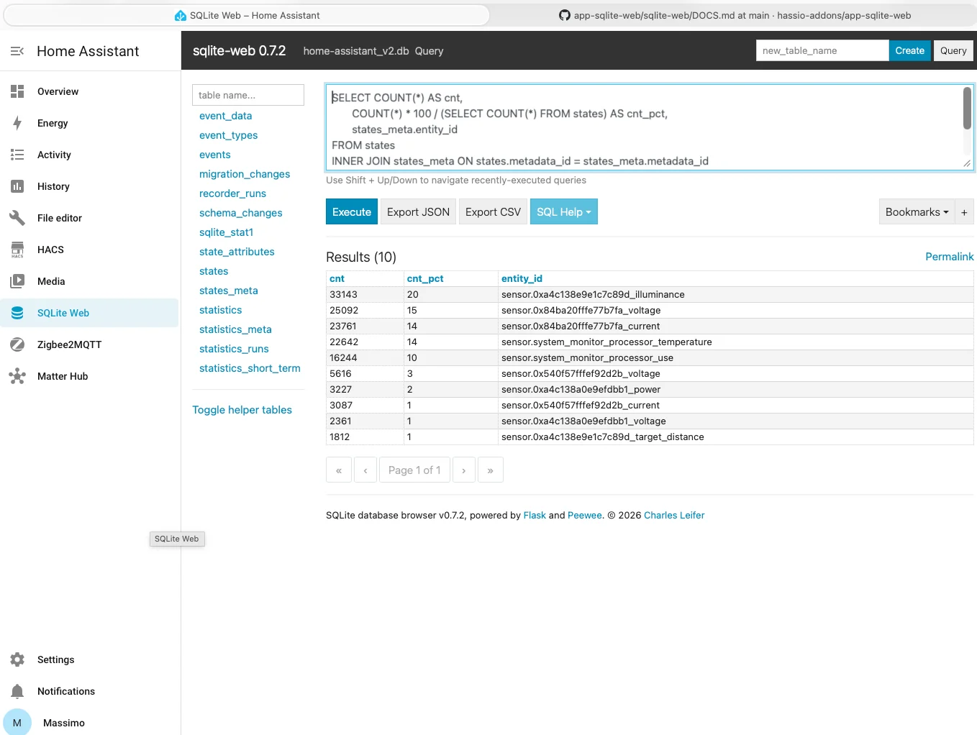
Task: Open the states_meta table
Action: (x=229, y=291)
